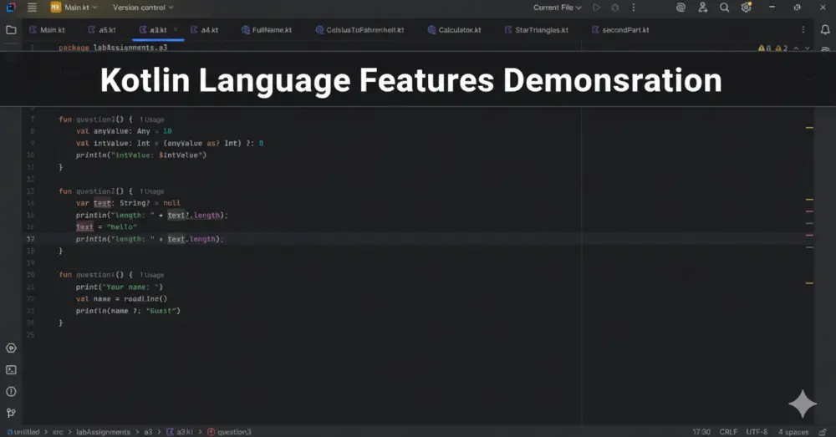Click the error stripe mark beside line 15

pos(809,211)
